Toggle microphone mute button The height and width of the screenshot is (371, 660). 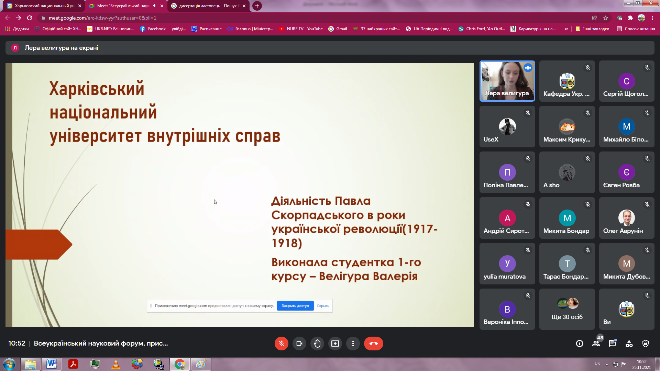pos(281,344)
